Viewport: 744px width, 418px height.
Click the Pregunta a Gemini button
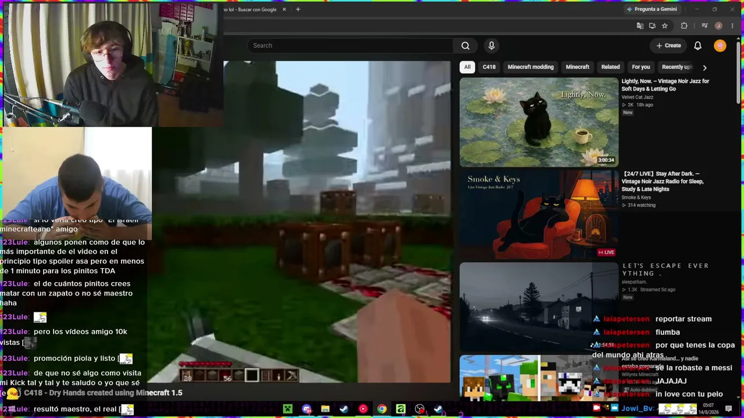(x=652, y=9)
